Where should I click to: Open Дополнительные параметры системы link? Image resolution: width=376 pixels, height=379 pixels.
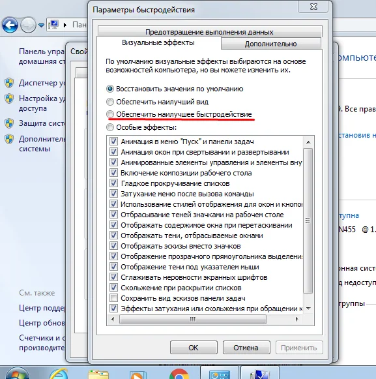click(42, 144)
